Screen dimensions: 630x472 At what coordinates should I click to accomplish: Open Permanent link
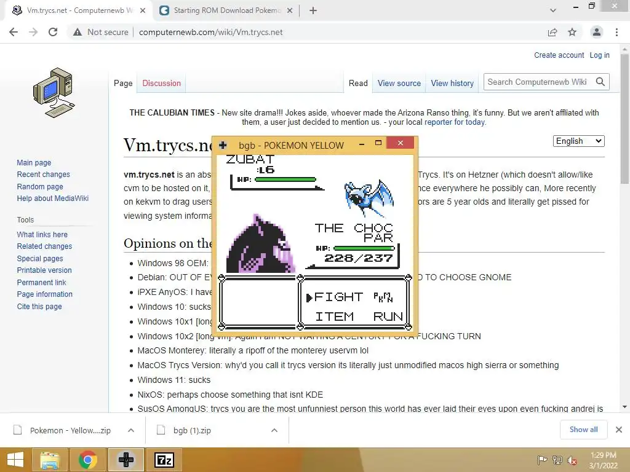tap(41, 282)
